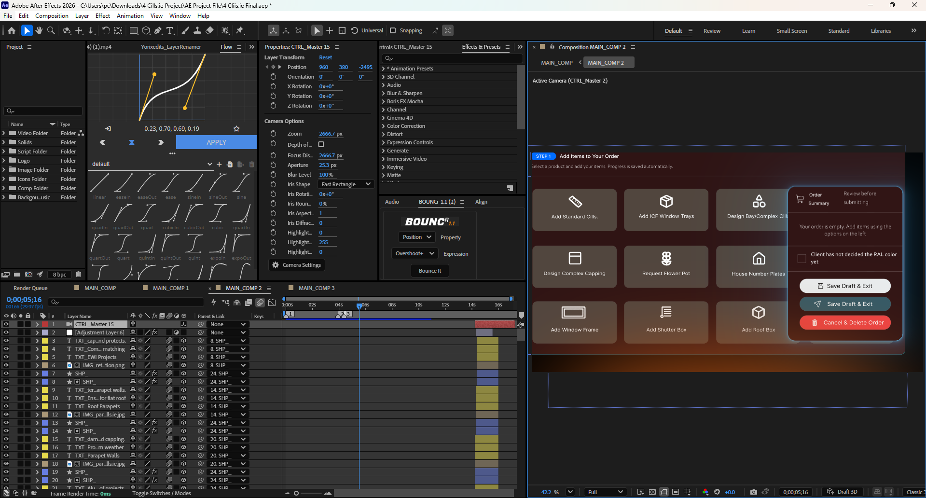The width and height of the screenshot is (926, 498).
Task: Select the easeOut curve preset
Action: (x=147, y=187)
